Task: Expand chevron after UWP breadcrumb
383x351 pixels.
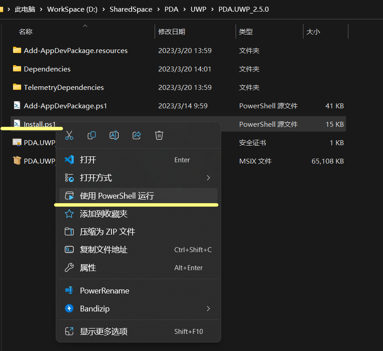Action: (x=212, y=9)
